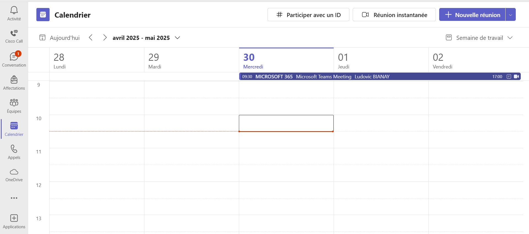The image size is (529, 234).
Task: Jump to Aujourd'hui
Action: [x=60, y=38]
